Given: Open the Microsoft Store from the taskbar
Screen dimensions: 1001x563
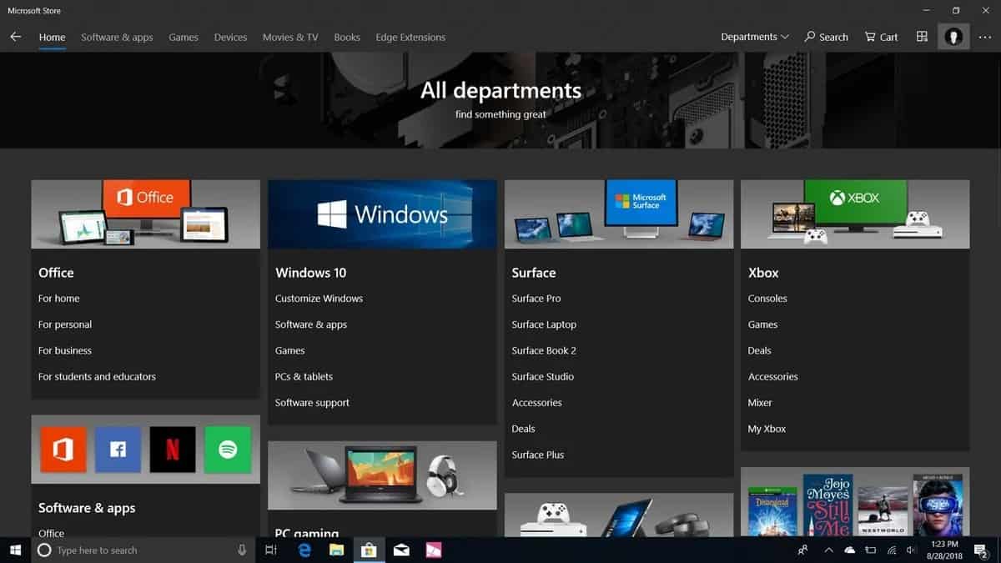Looking at the screenshot, I should [368, 550].
